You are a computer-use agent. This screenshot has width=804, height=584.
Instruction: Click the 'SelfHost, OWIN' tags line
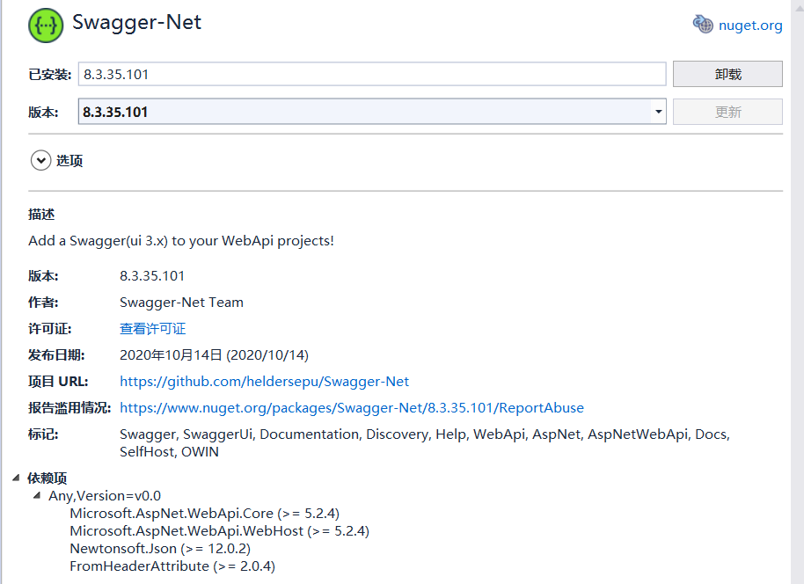pos(169,452)
